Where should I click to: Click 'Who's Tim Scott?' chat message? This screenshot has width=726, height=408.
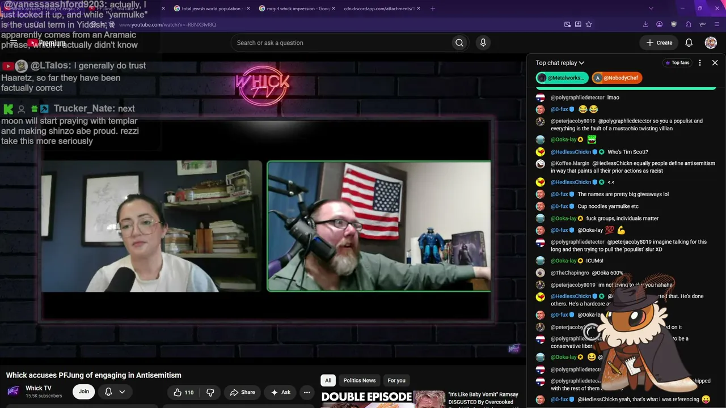(x=628, y=152)
